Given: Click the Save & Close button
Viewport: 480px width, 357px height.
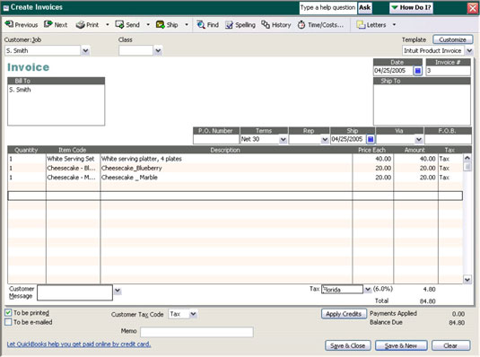Looking at the screenshot, I should [348, 345].
